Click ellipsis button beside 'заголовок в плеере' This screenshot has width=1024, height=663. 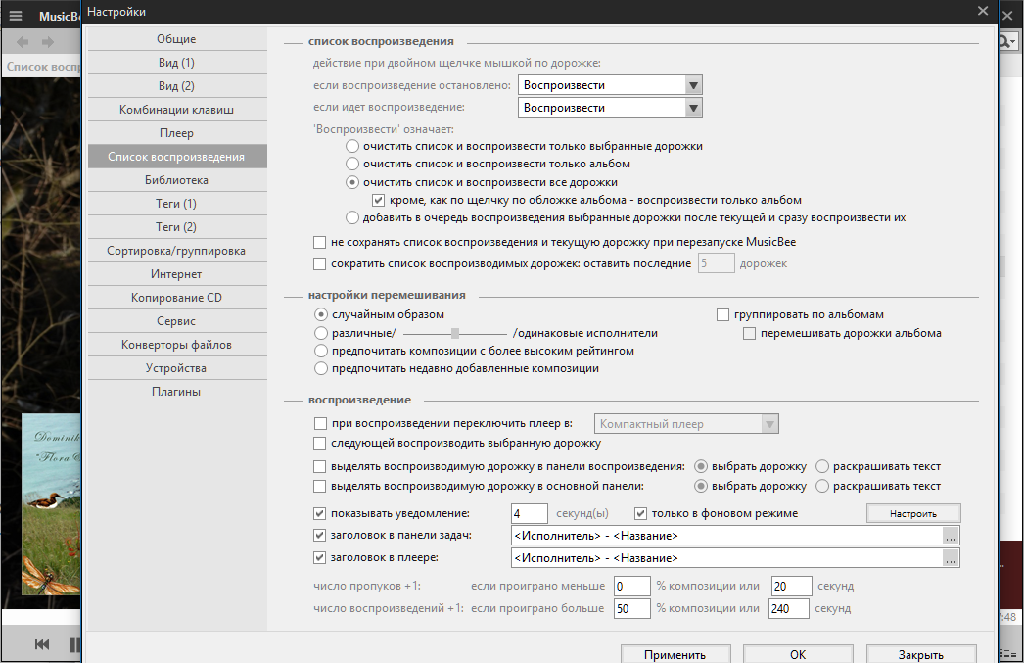[x=950, y=558]
